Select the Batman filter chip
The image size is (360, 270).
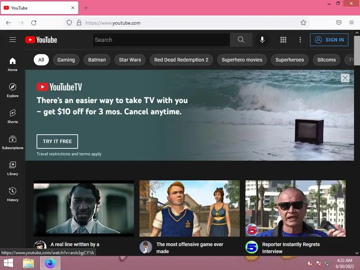coord(97,60)
